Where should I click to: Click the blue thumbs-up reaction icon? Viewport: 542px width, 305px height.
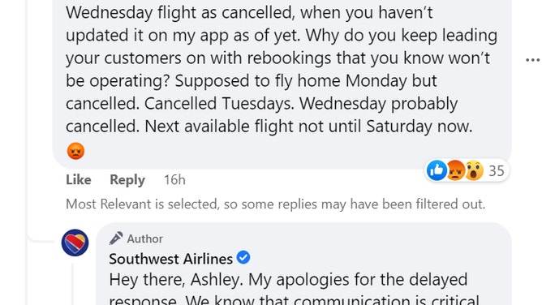click(x=437, y=170)
